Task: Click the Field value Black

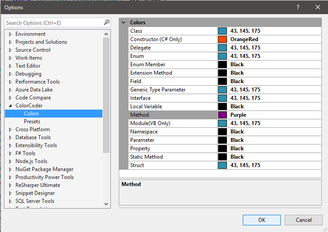Action: 237,81
